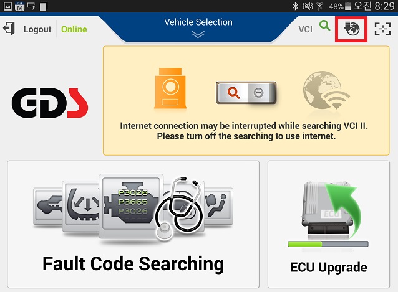Click the Logout exit-door icon

tap(9, 29)
